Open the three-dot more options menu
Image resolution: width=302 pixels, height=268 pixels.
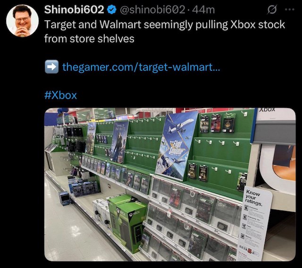(290, 9)
